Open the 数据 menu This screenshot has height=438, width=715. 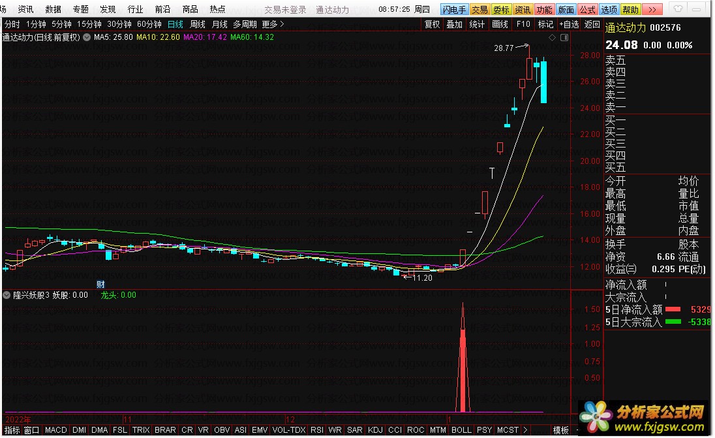coord(53,9)
